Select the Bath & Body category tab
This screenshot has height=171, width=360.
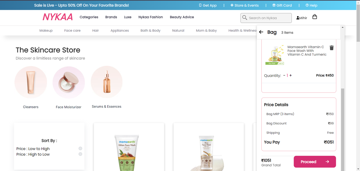(x=150, y=31)
